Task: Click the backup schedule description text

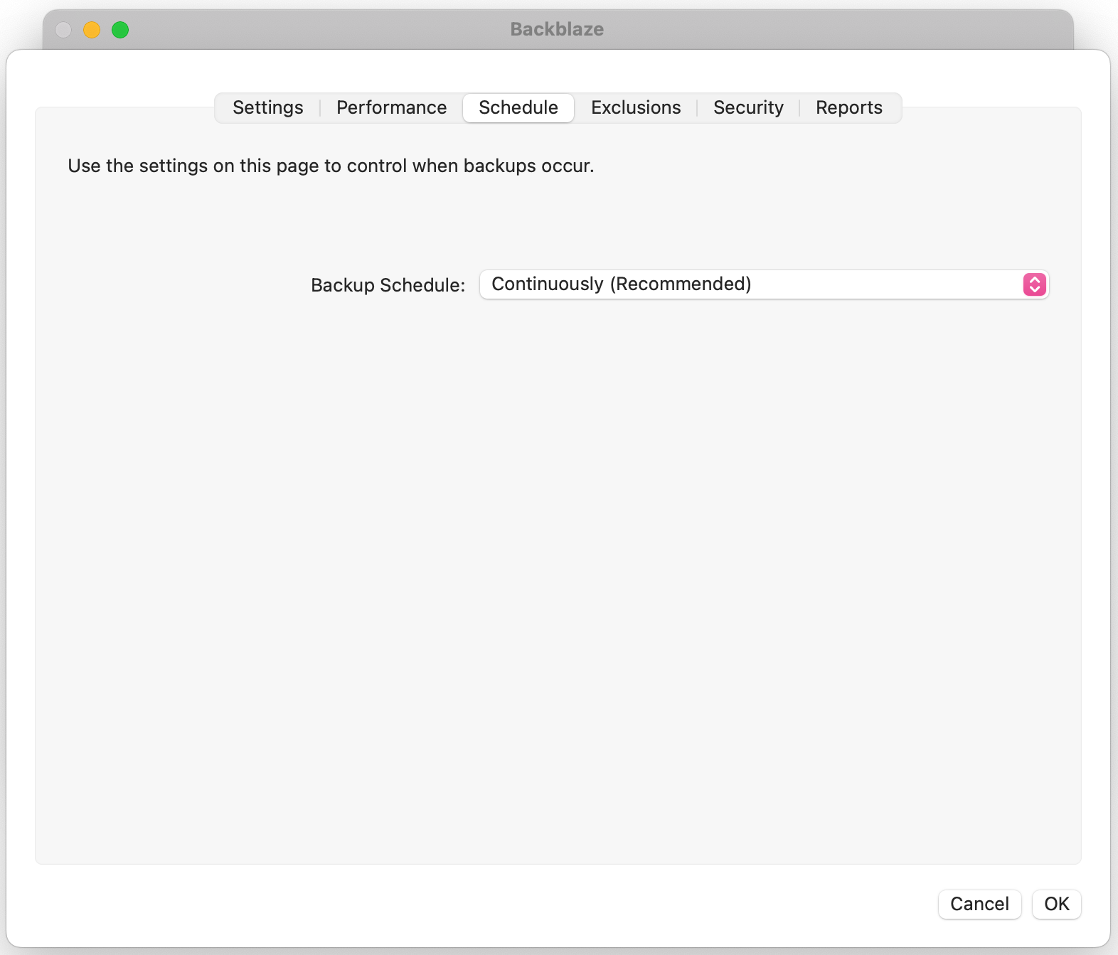Action: pos(331,166)
